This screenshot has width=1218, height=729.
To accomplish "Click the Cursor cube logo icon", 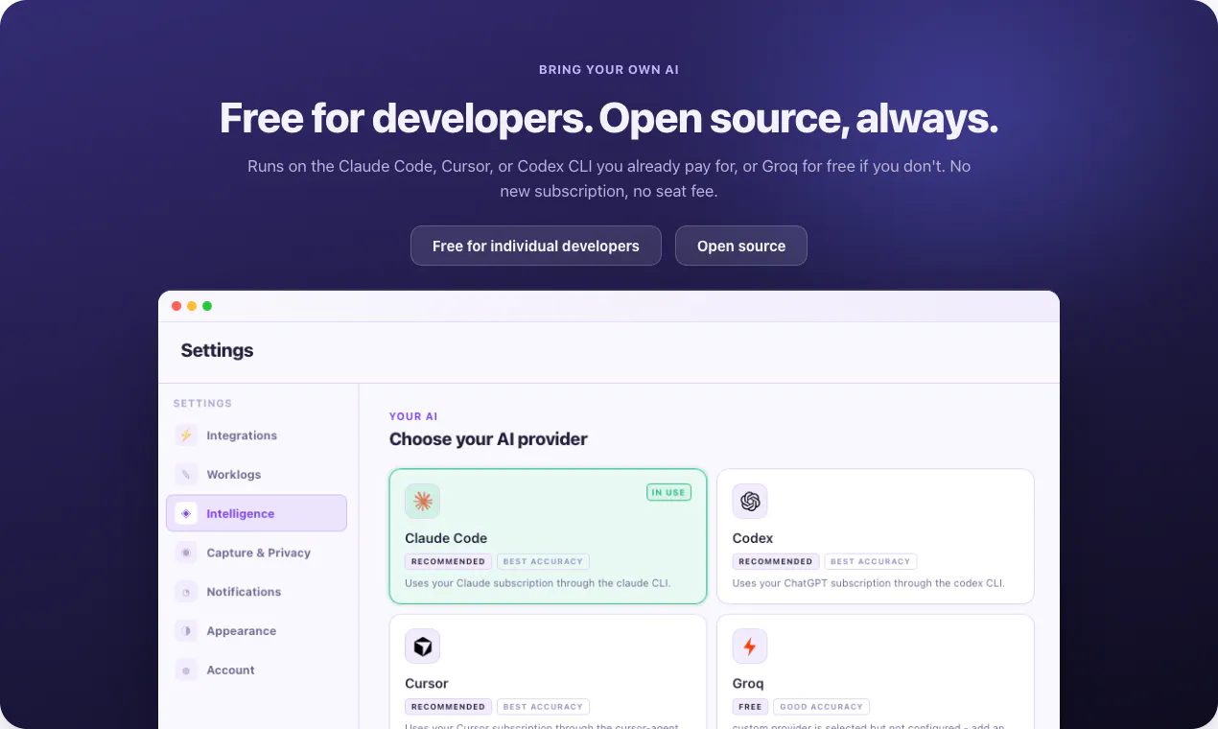I will click(422, 647).
